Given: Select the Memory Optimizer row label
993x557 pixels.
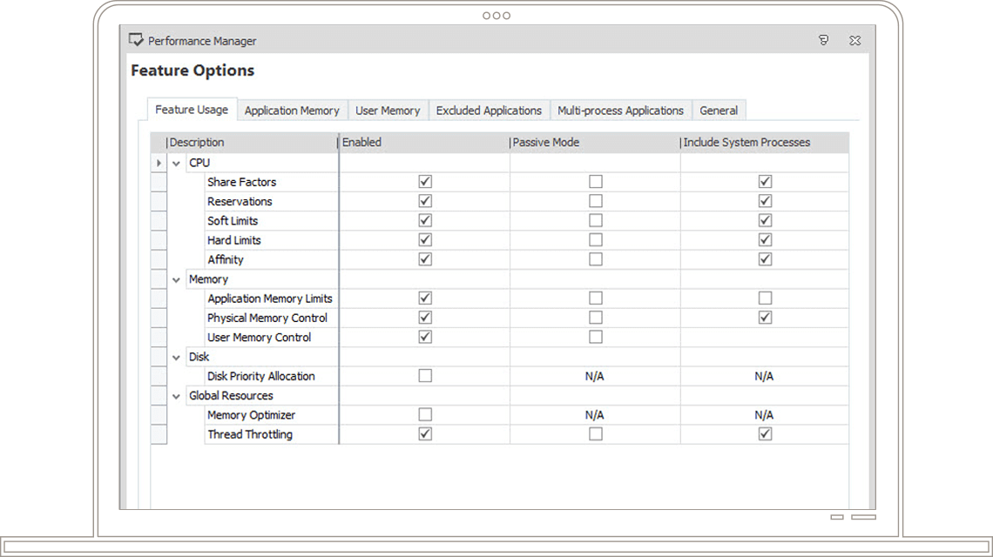Looking at the screenshot, I should point(252,415).
